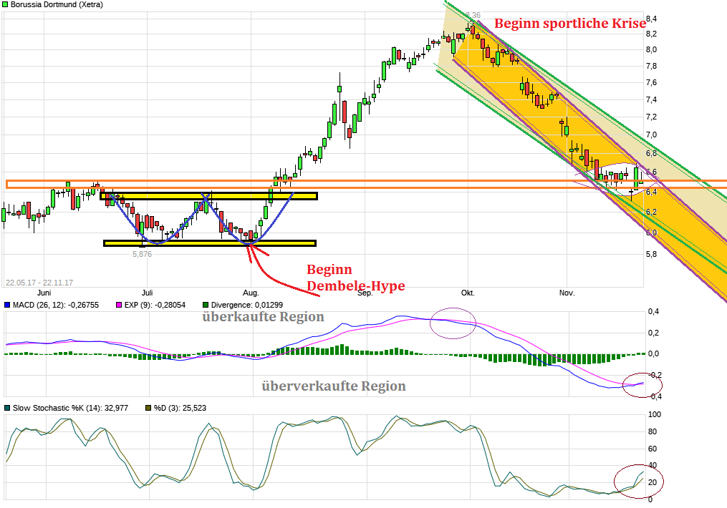
Task: Select the 'EXP (9): -0,28054' legend text
Action: [x=155, y=306]
